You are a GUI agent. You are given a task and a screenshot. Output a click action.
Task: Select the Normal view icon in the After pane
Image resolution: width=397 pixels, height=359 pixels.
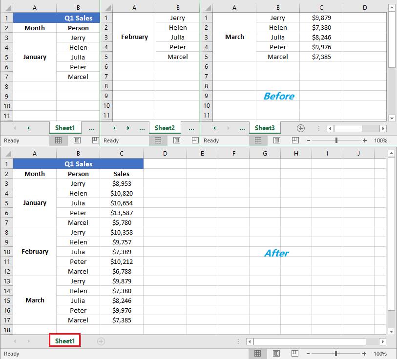coord(258,354)
